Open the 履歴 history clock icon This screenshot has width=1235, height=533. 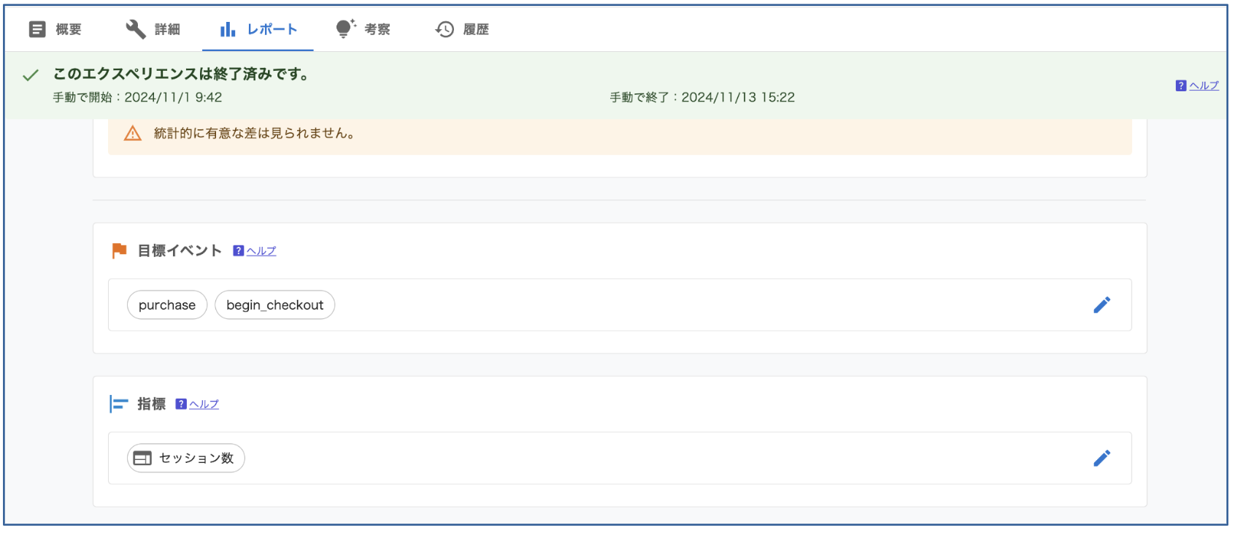445,29
